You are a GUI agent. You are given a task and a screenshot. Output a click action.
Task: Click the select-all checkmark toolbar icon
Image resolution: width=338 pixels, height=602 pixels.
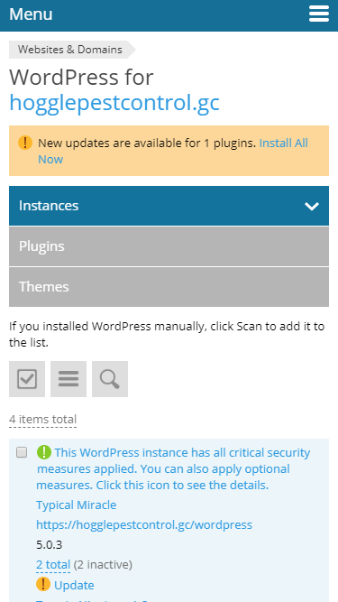click(x=27, y=379)
